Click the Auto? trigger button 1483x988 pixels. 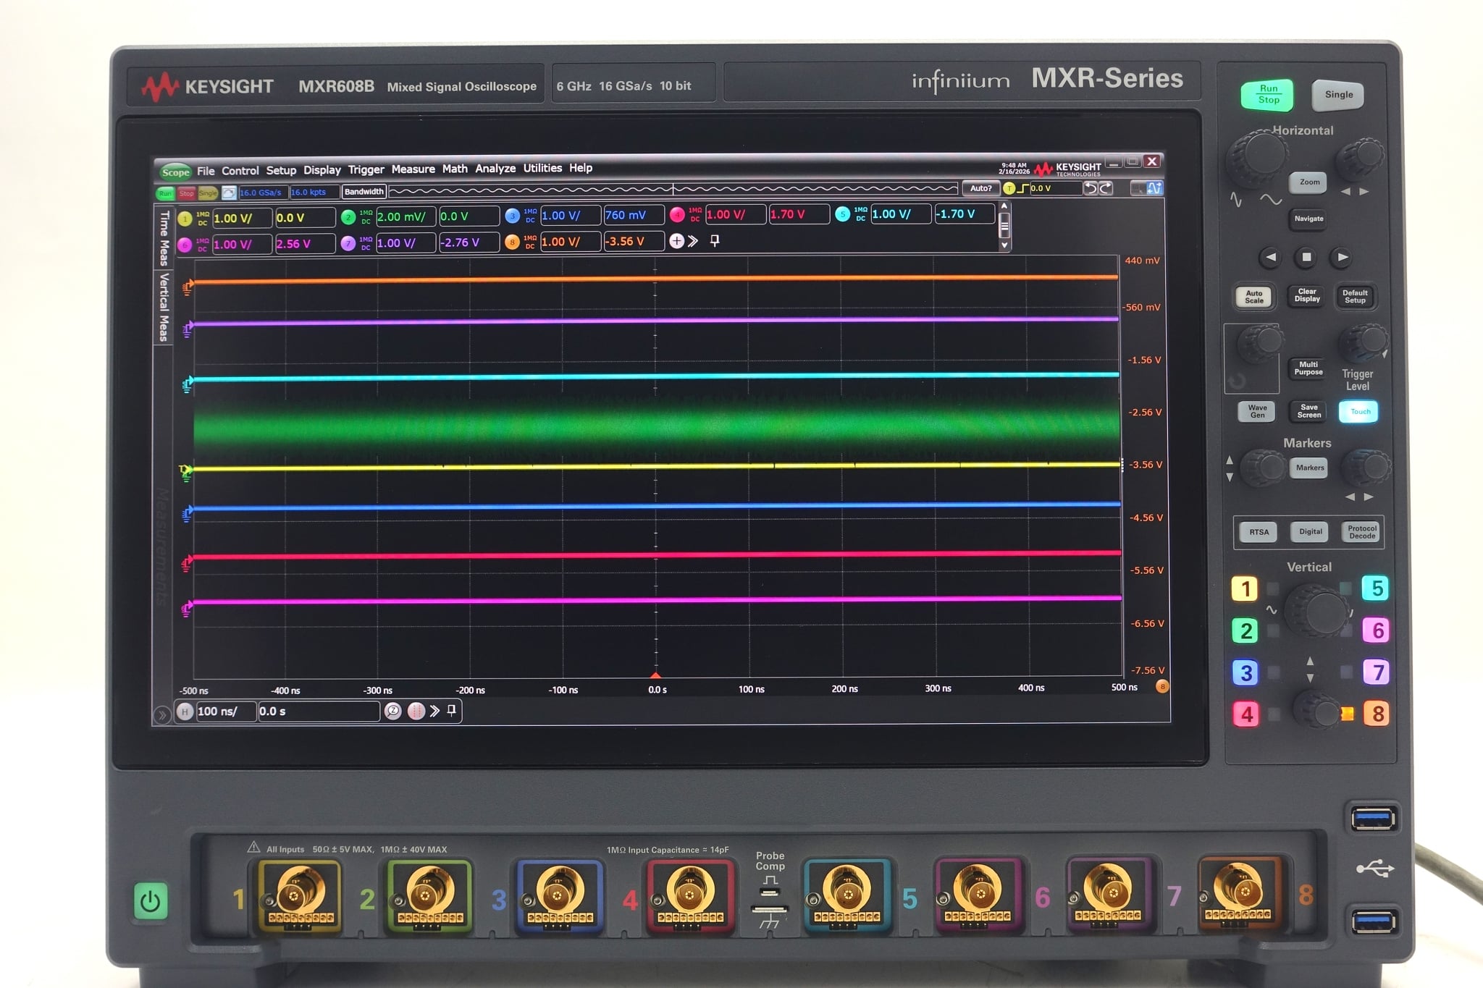(x=981, y=188)
